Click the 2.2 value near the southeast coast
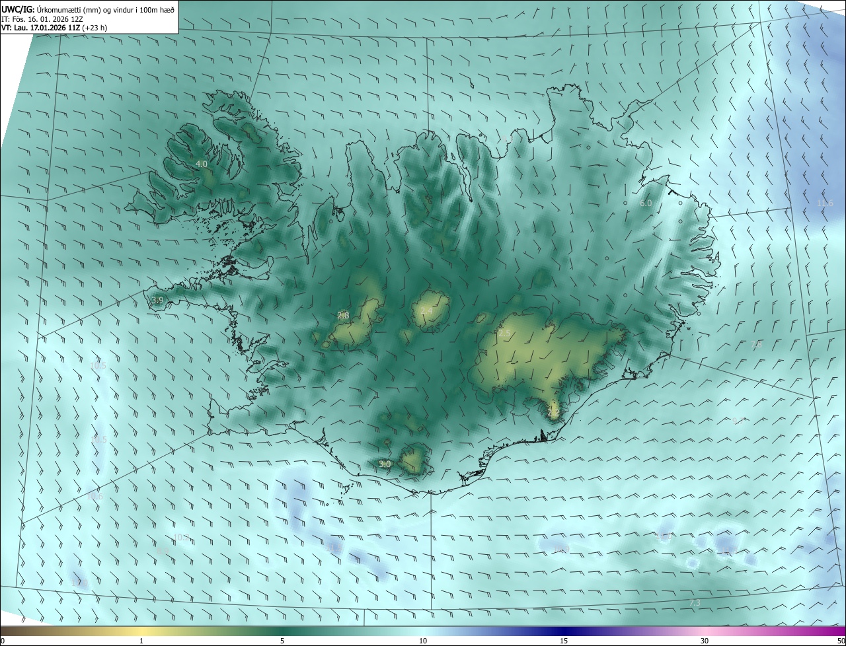Image resolution: width=846 pixels, height=646 pixels. pos(554,412)
